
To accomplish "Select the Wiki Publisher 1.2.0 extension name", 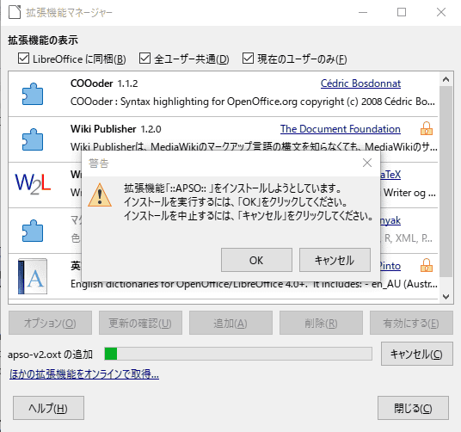I will pos(116,129).
